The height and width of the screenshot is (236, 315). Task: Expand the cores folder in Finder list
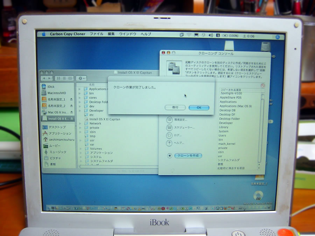[x=79, y=98]
